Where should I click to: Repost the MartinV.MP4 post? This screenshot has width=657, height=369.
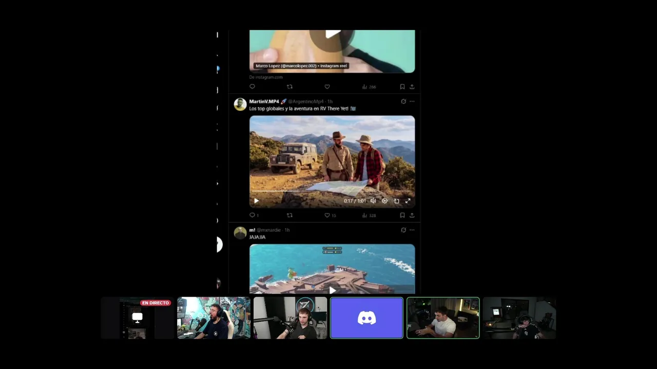[x=289, y=215]
